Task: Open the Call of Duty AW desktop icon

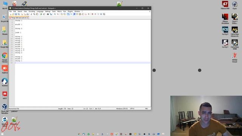Action: click(x=234, y=31)
